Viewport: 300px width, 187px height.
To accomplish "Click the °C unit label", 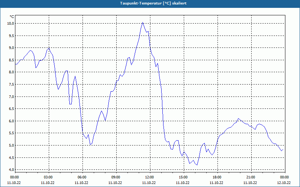I will click(x=12, y=17).
